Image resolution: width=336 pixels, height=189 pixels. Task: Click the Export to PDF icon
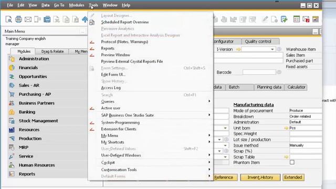(x=76, y=19)
